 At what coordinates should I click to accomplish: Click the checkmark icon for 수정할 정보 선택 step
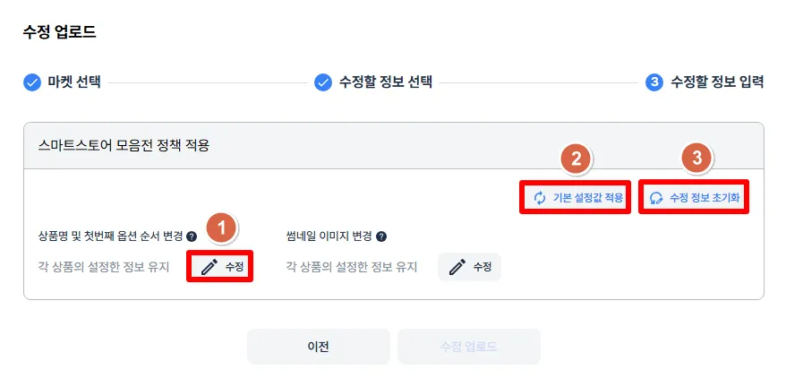[323, 82]
